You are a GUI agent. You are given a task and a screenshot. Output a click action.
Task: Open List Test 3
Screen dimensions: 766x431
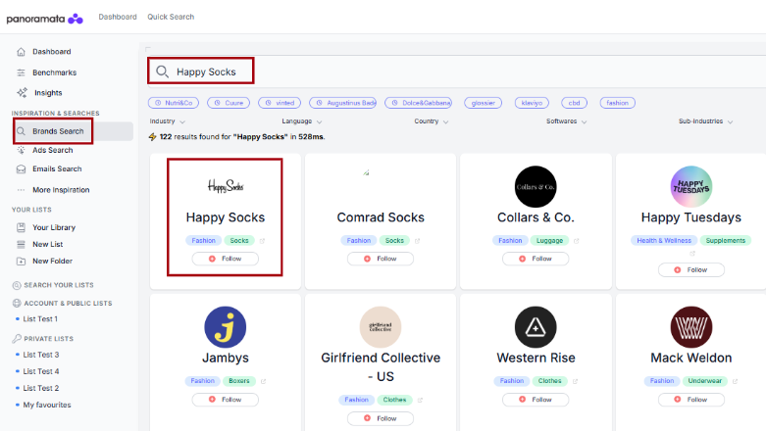click(x=40, y=355)
